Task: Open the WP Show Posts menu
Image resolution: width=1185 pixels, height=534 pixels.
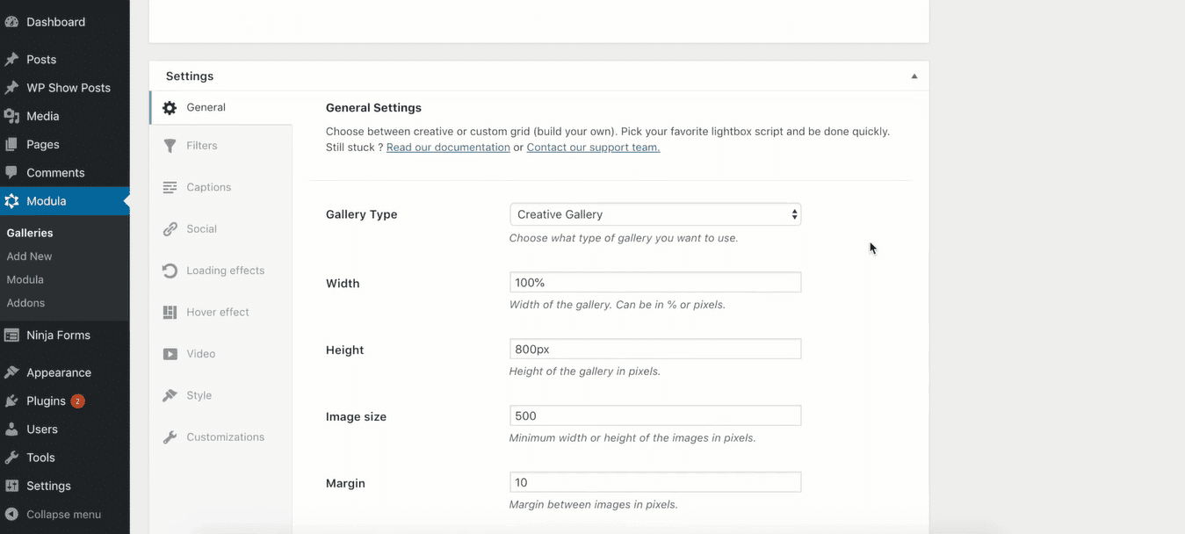Action: pyautogui.click(x=69, y=88)
